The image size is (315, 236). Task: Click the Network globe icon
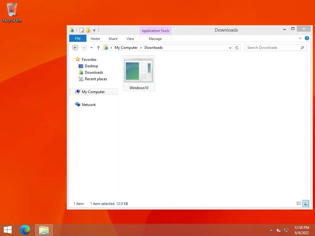pos(78,104)
